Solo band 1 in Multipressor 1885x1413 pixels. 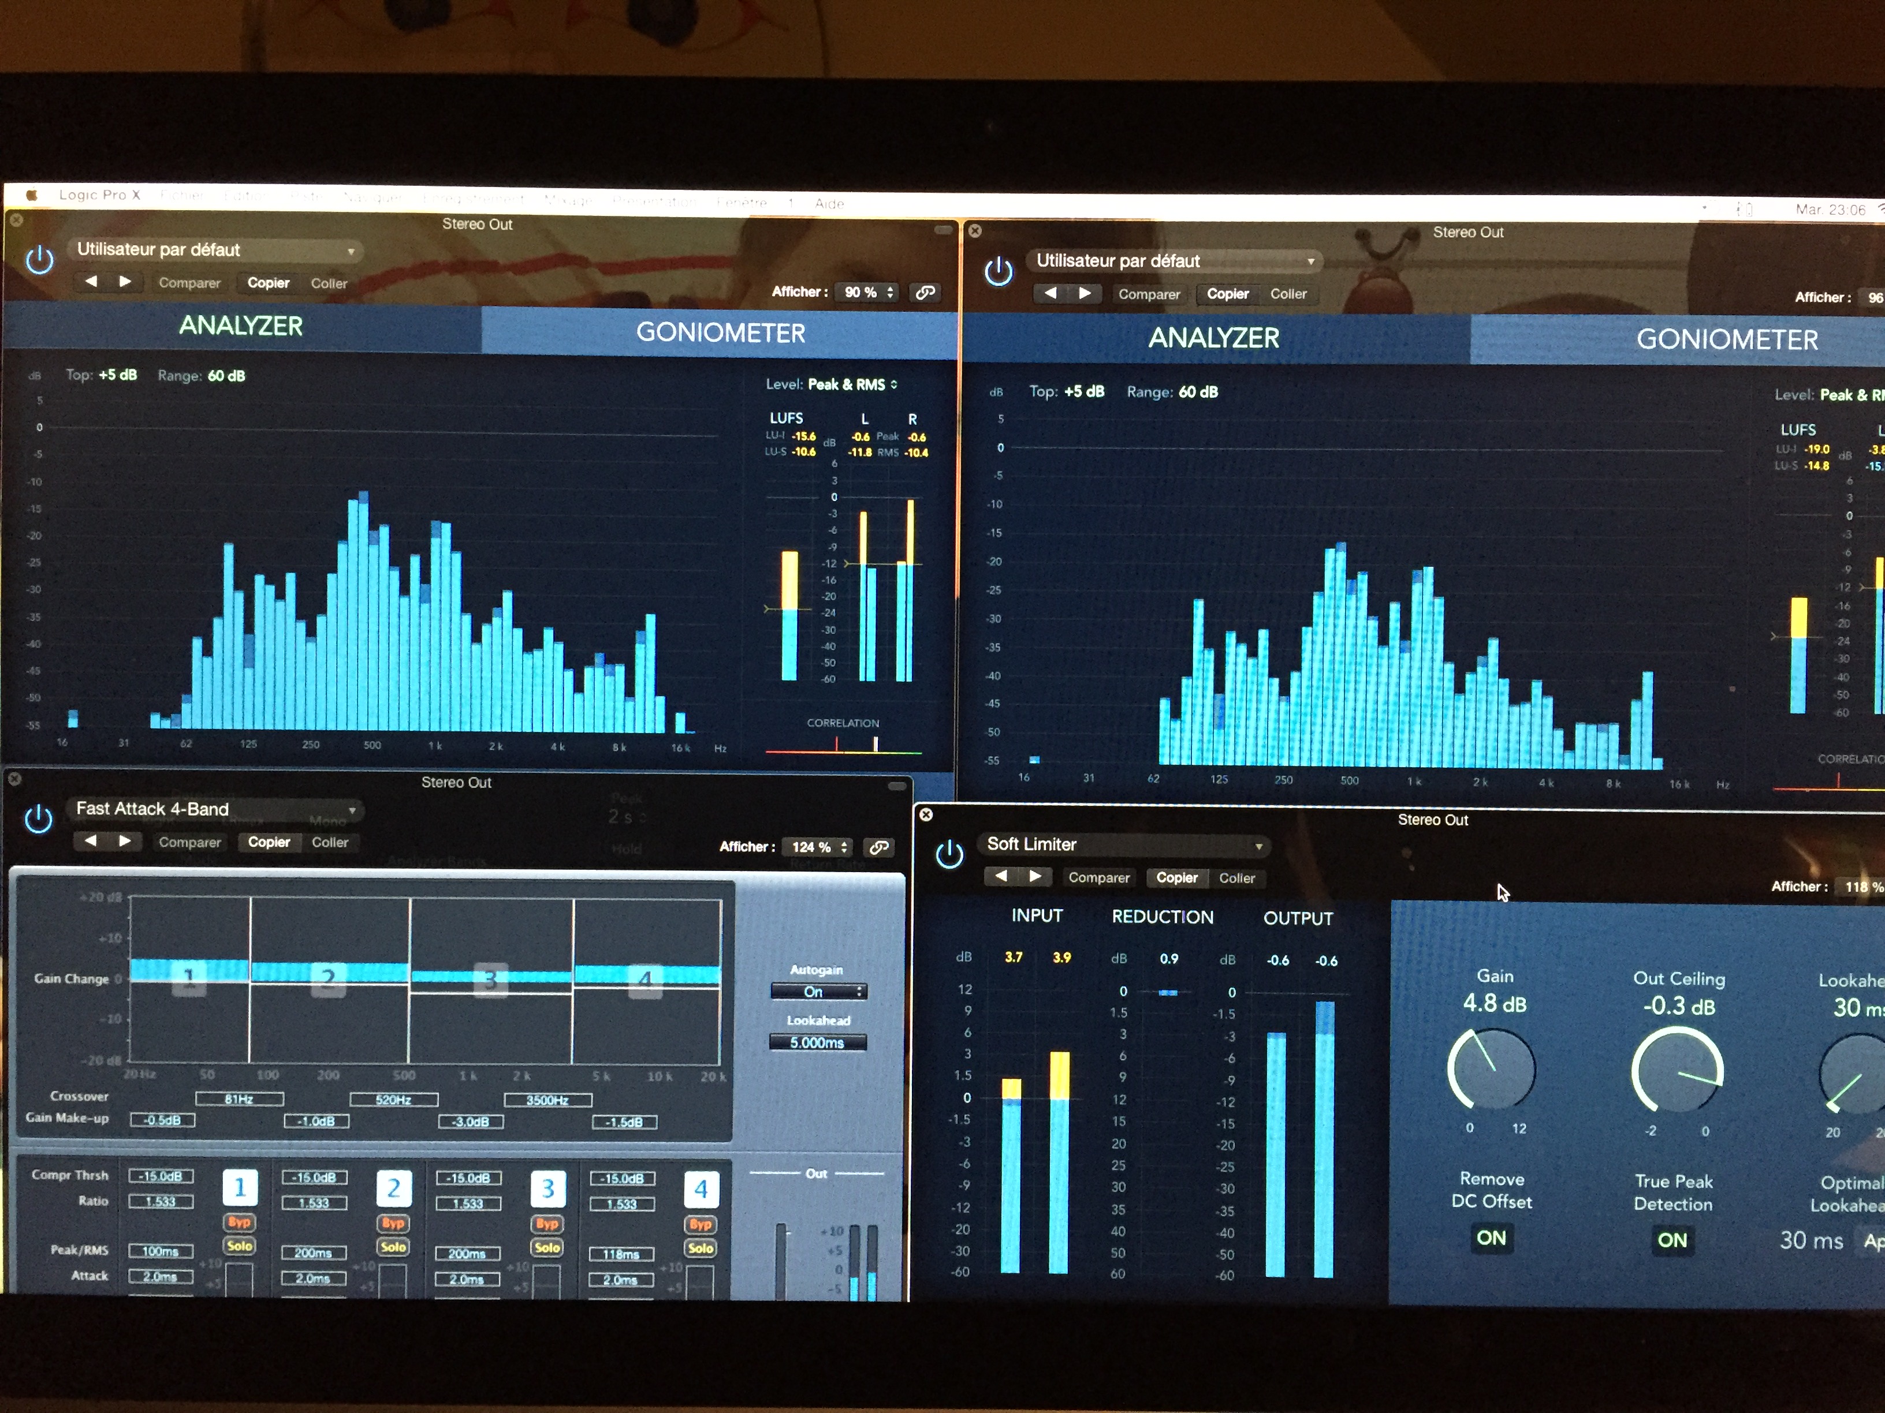click(240, 1245)
